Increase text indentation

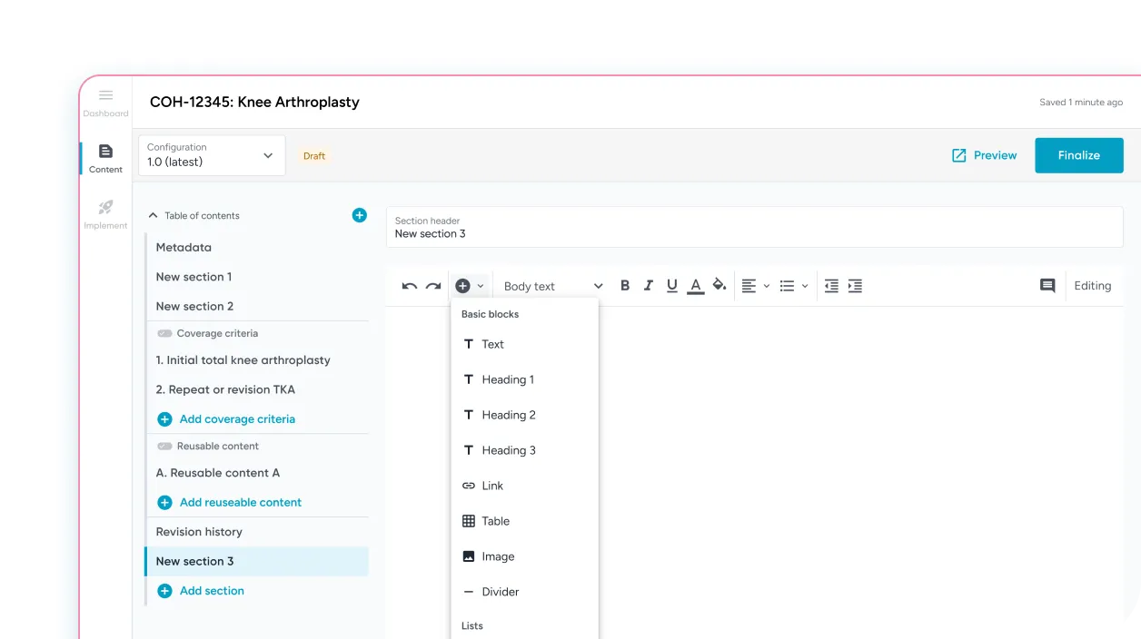[855, 285]
